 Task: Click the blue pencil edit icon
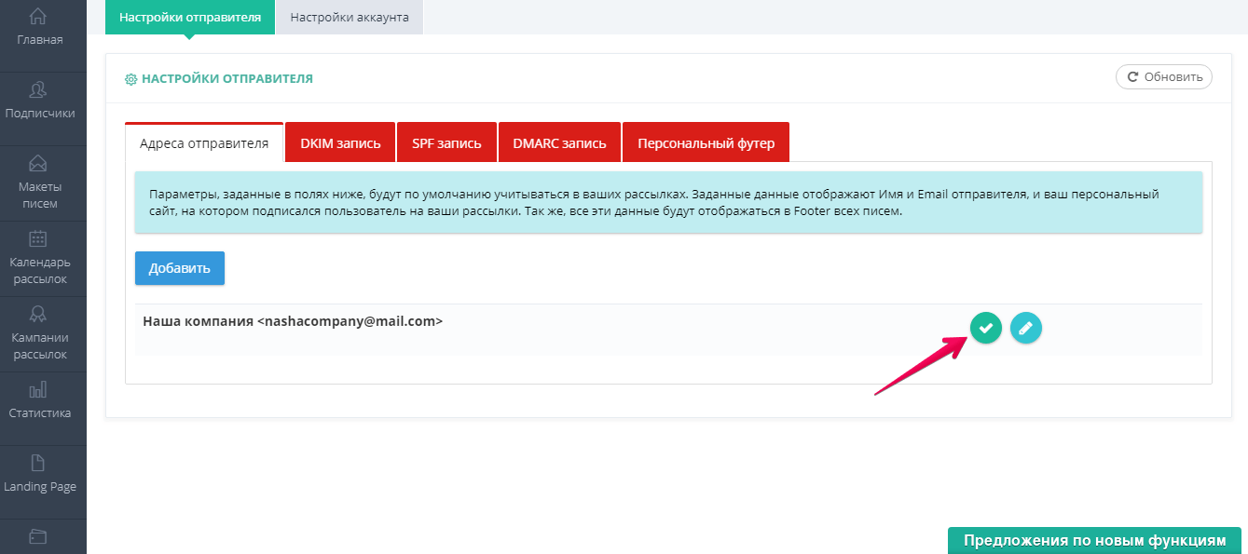[1026, 328]
